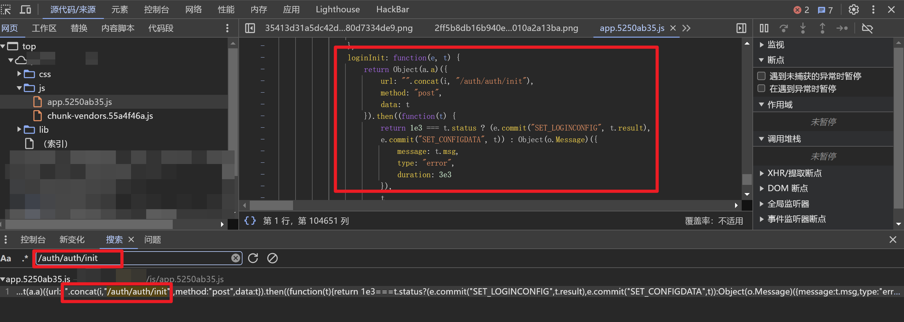Image resolution: width=904 pixels, height=322 pixels.
Task: Close the app.5250ab35.js editor tab
Action: point(673,28)
